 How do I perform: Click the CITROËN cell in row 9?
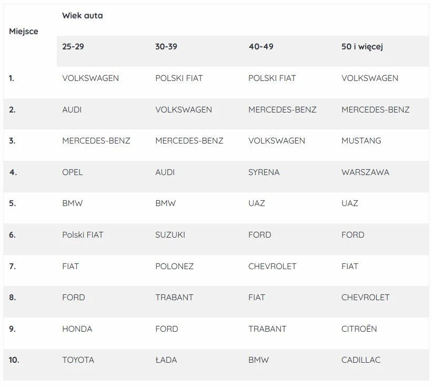[x=359, y=329]
